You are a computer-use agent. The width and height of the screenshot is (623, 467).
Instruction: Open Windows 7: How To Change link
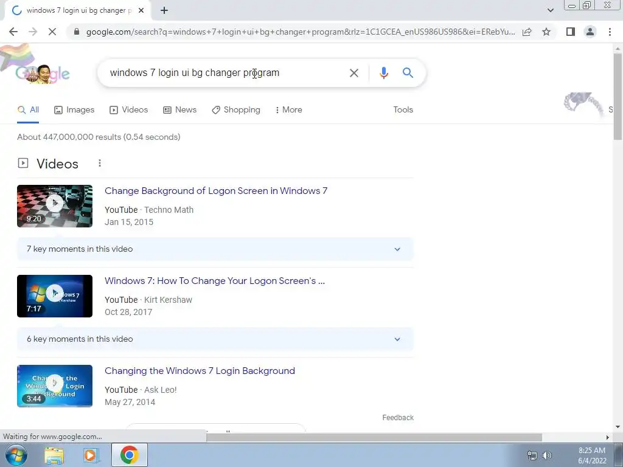215,281
